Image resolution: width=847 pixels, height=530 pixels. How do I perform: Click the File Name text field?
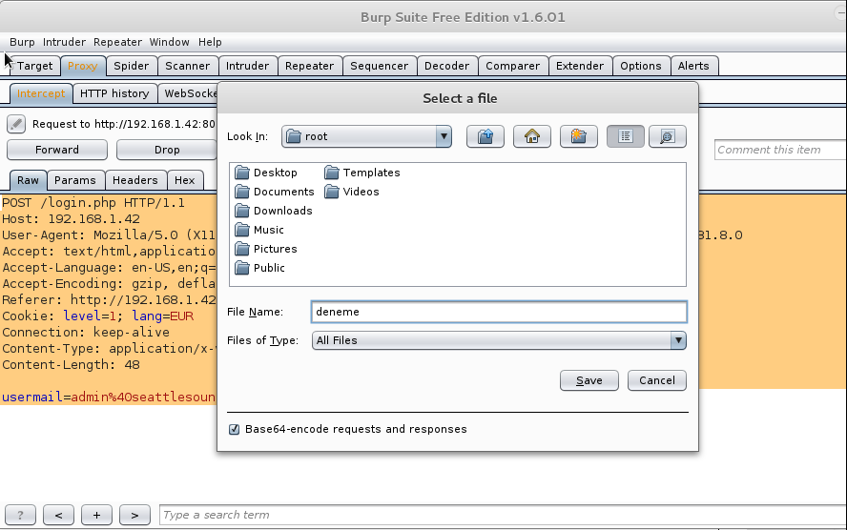[x=498, y=312]
